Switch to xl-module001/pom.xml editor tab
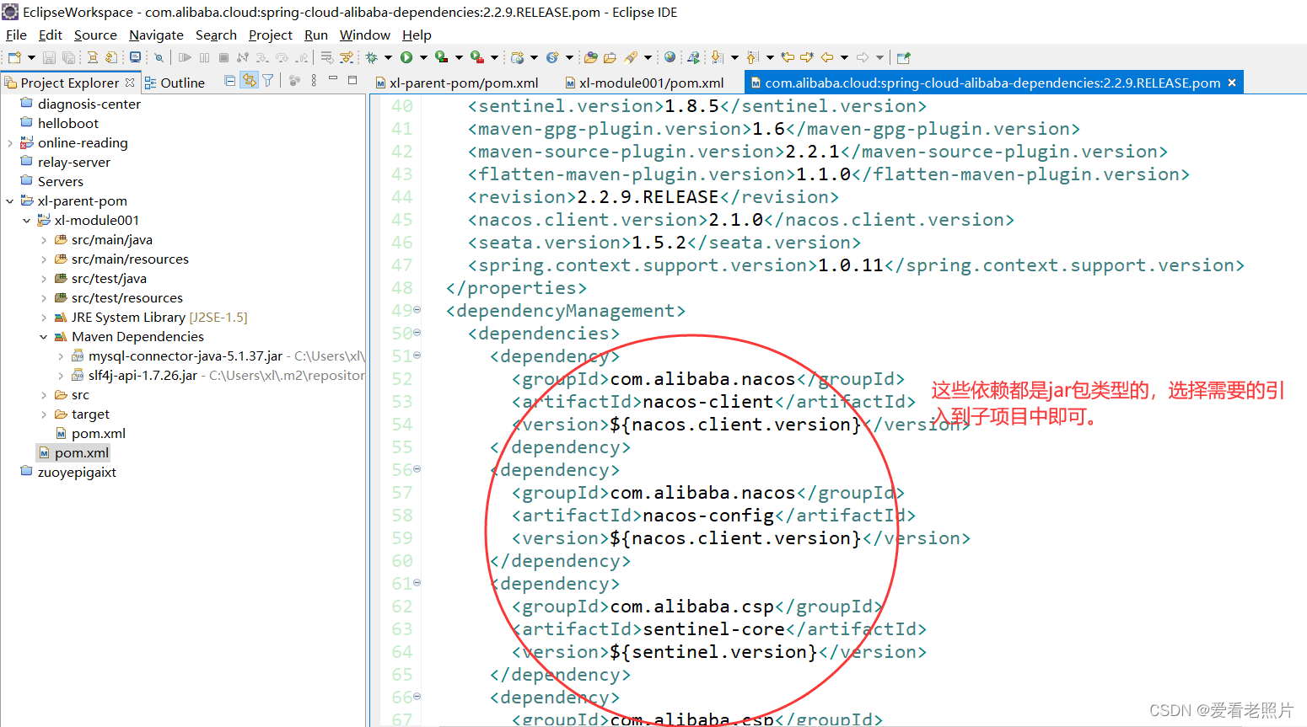This screenshot has height=727, width=1307. click(645, 83)
